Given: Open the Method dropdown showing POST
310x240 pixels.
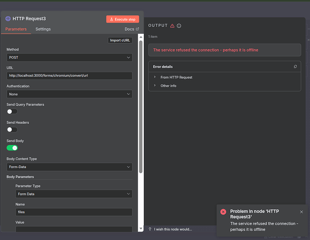Looking at the screenshot, I should tap(69, 58).
